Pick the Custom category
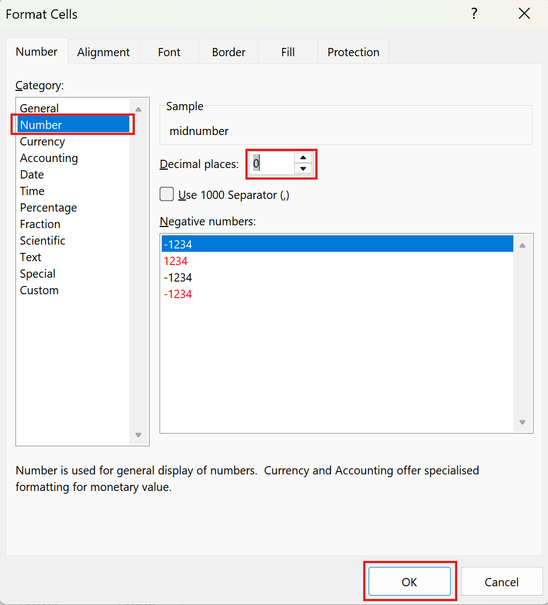This screenshot has width=548, height=605. [39, 290]
